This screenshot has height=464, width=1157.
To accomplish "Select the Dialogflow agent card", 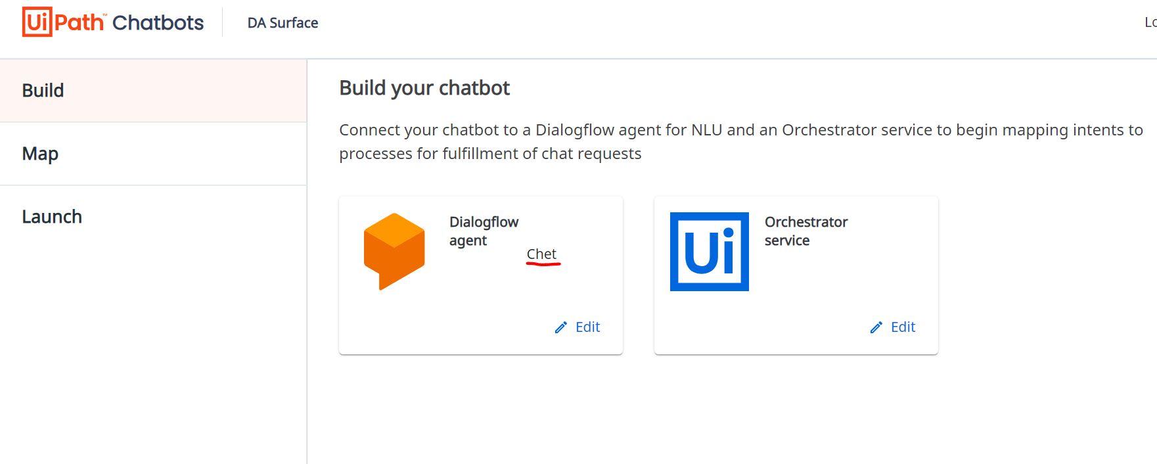I will tap(481, 275).
